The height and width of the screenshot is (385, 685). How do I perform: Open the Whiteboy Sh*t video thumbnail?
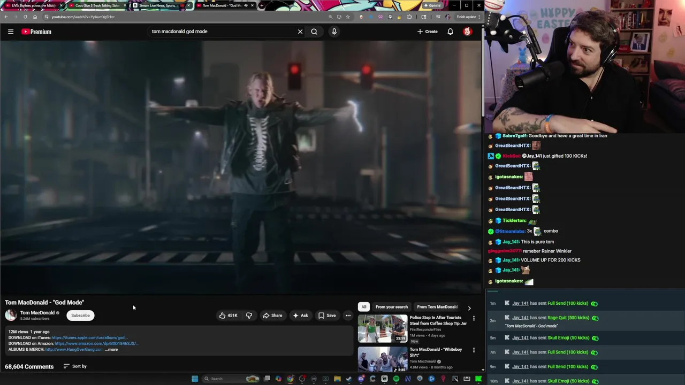[383, 359]
